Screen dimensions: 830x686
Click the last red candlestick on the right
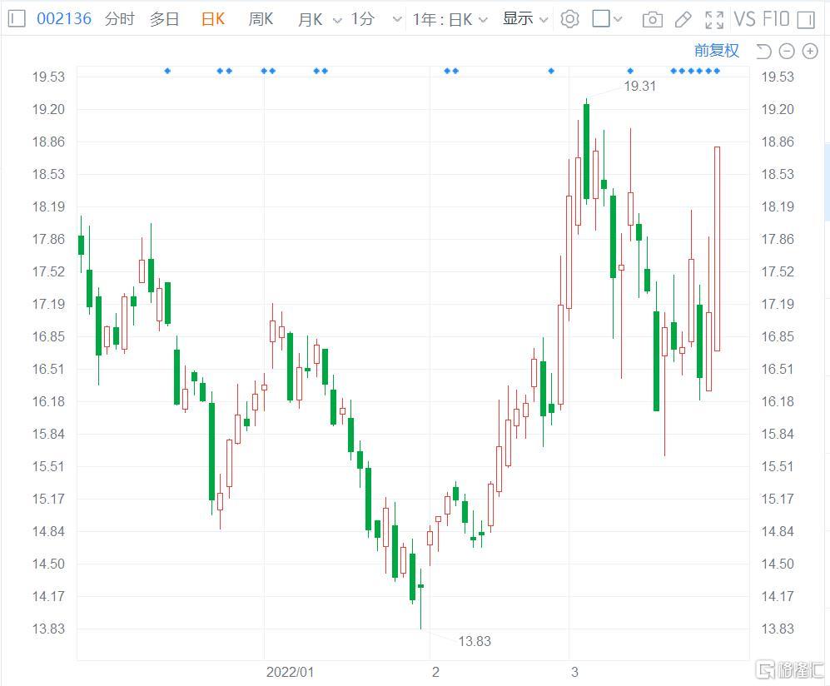[718, 249]
